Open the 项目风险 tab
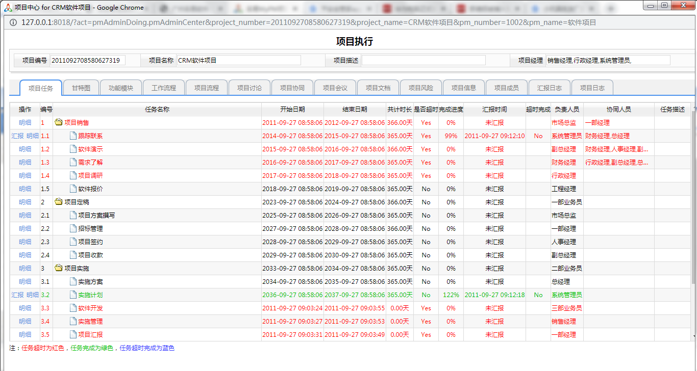The height and width of the screenshot is (371, 697). tap(421, 88)
